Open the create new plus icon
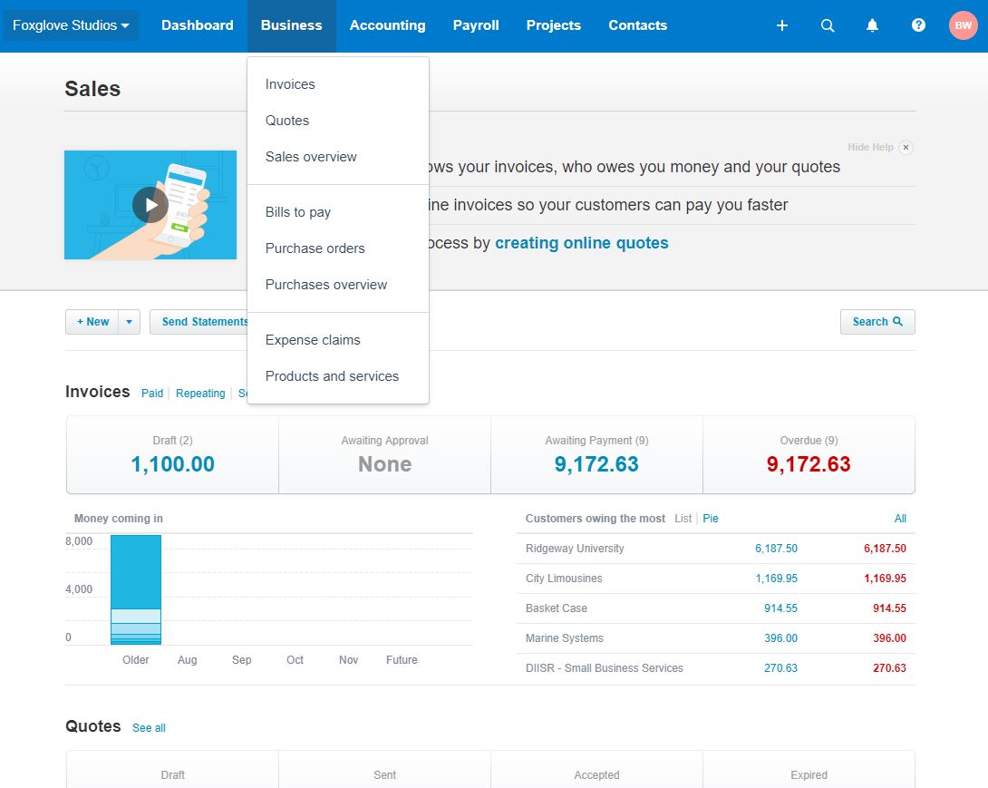988x788 pixels. point(781,25)
